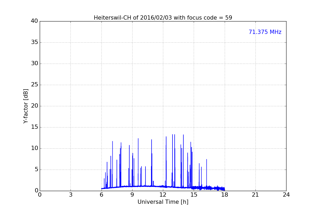Viewport: 318px width, 212px height.
Task: Click y-axis tick label 25
Action: click(34, 85)
